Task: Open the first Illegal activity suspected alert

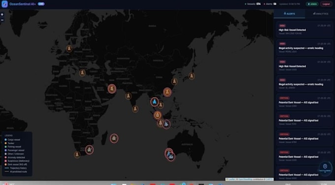Action: tap(304, 48)
